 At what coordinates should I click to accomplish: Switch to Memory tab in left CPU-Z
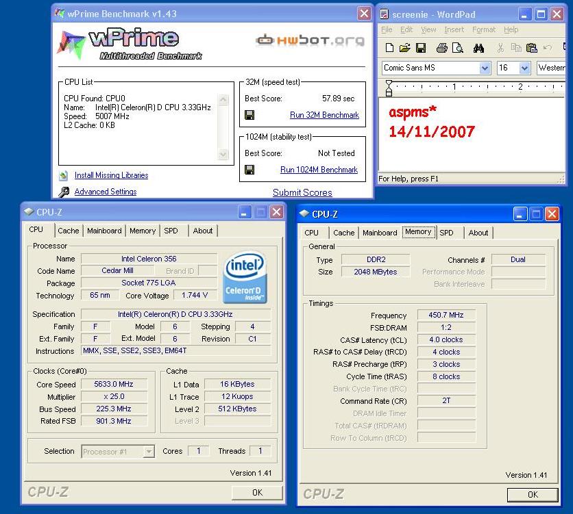click(x=143, y=231)
